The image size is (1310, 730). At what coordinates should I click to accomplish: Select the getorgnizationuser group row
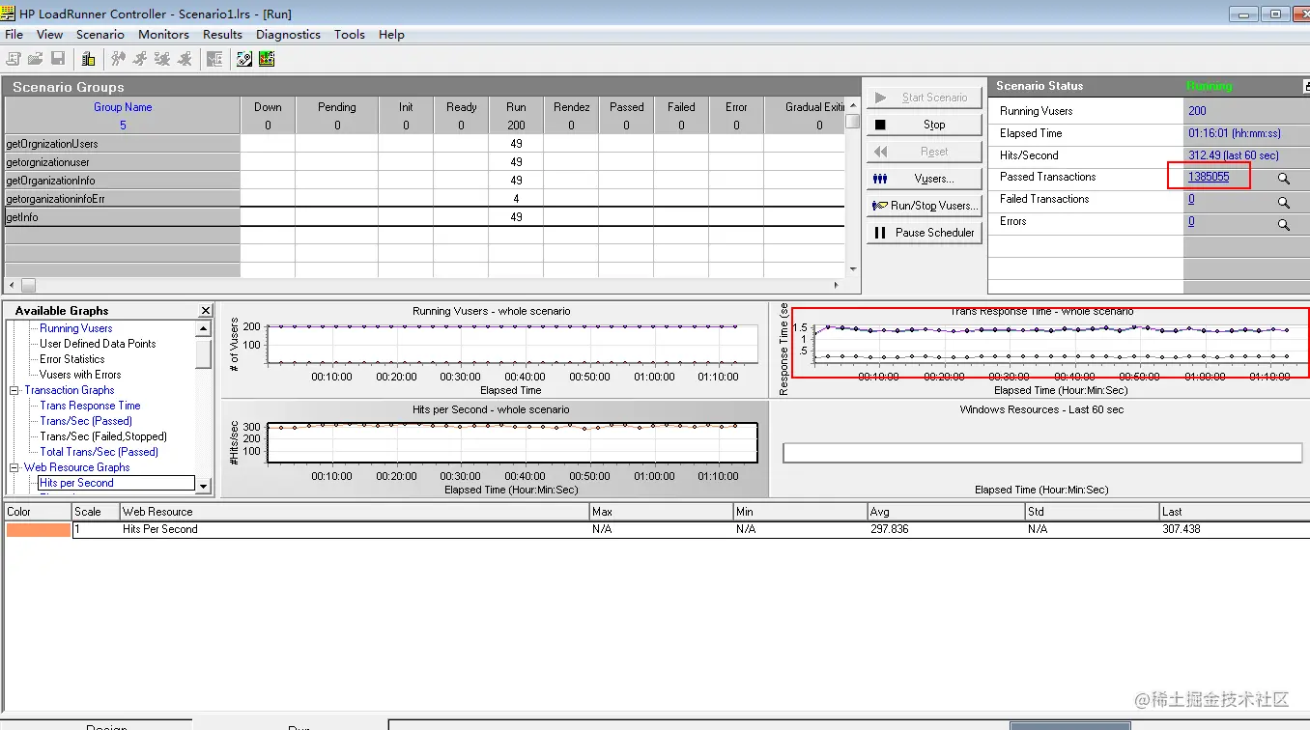point(424,162)
